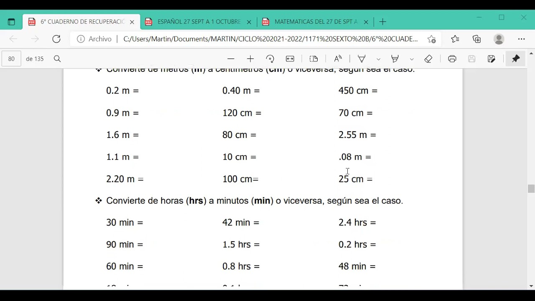Image resolution: width=535 pixels, height=301 pixels.
Task: Switch to MATEMATICAS DEL 27 DE SPT tab
Action: coord(316,22)
